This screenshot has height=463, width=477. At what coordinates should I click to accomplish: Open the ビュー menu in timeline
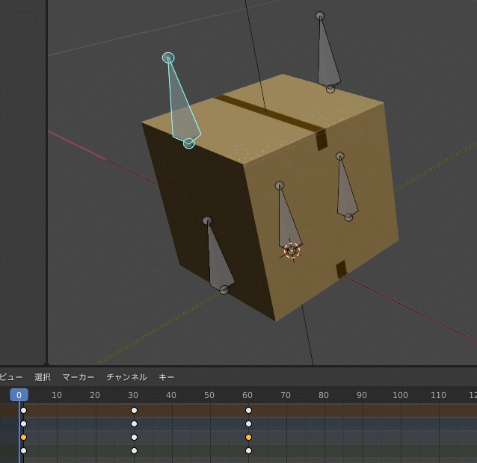click(x=10, y=377)
